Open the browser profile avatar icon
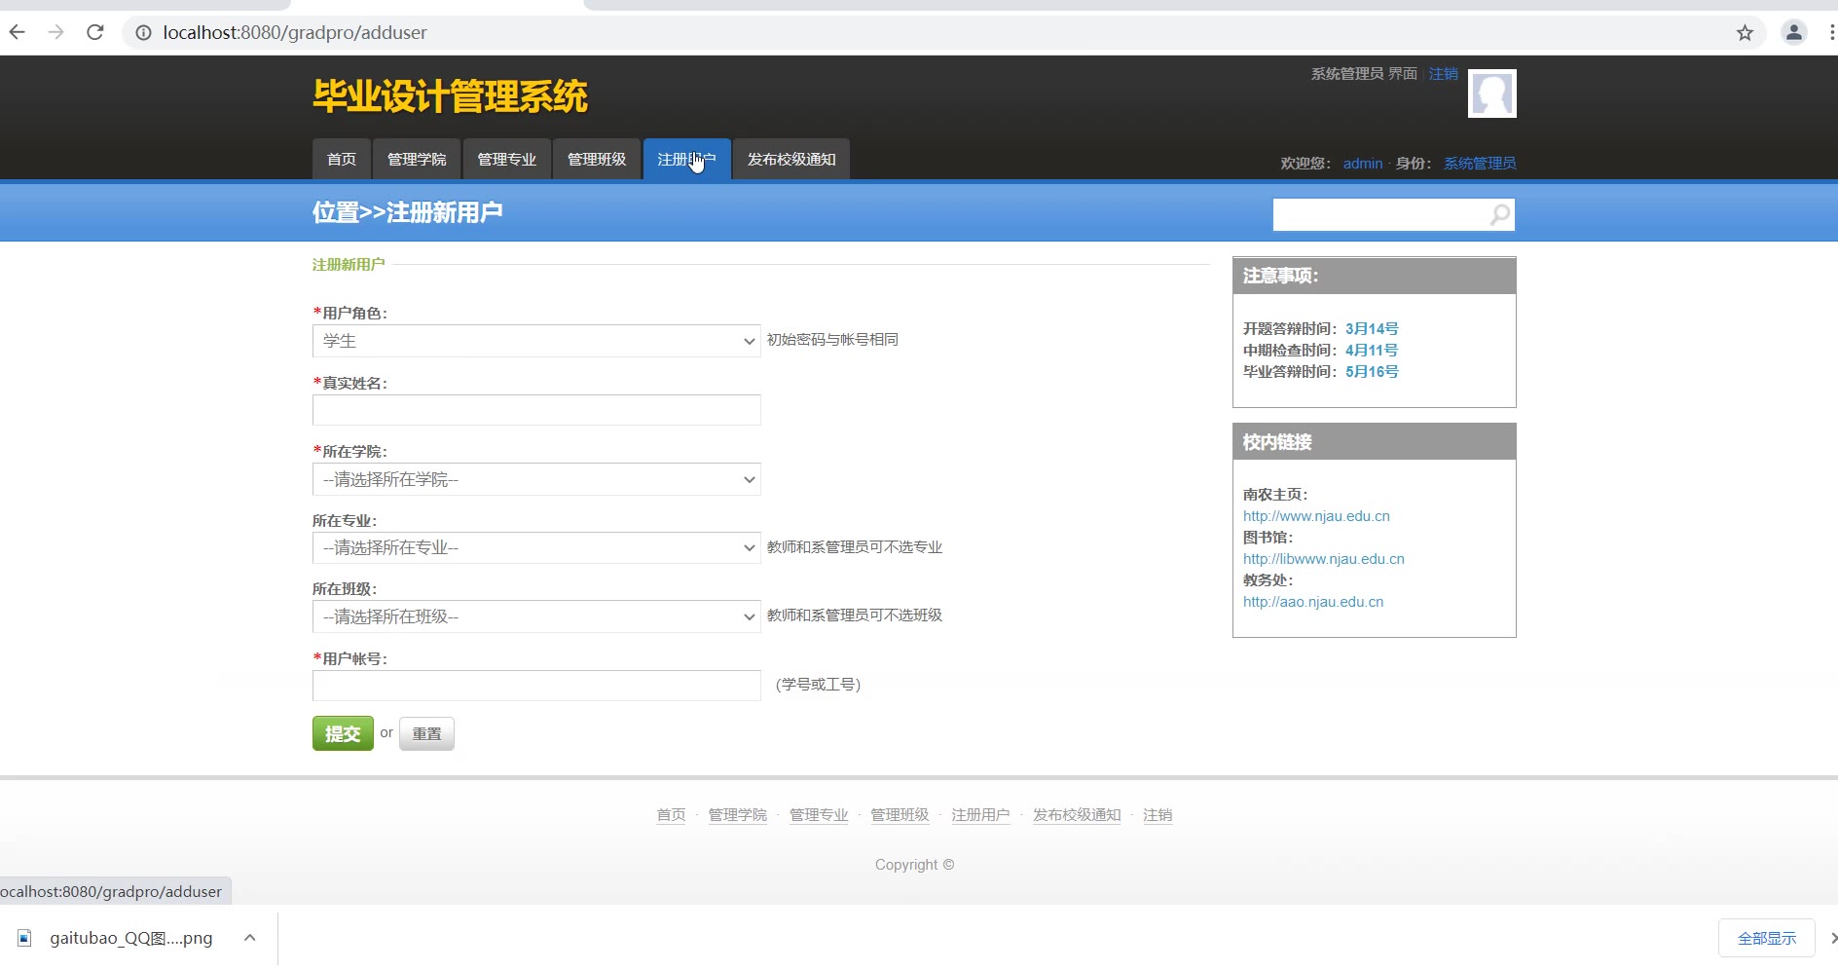This screenshot has height=970, width=1838. (1793, 33)
